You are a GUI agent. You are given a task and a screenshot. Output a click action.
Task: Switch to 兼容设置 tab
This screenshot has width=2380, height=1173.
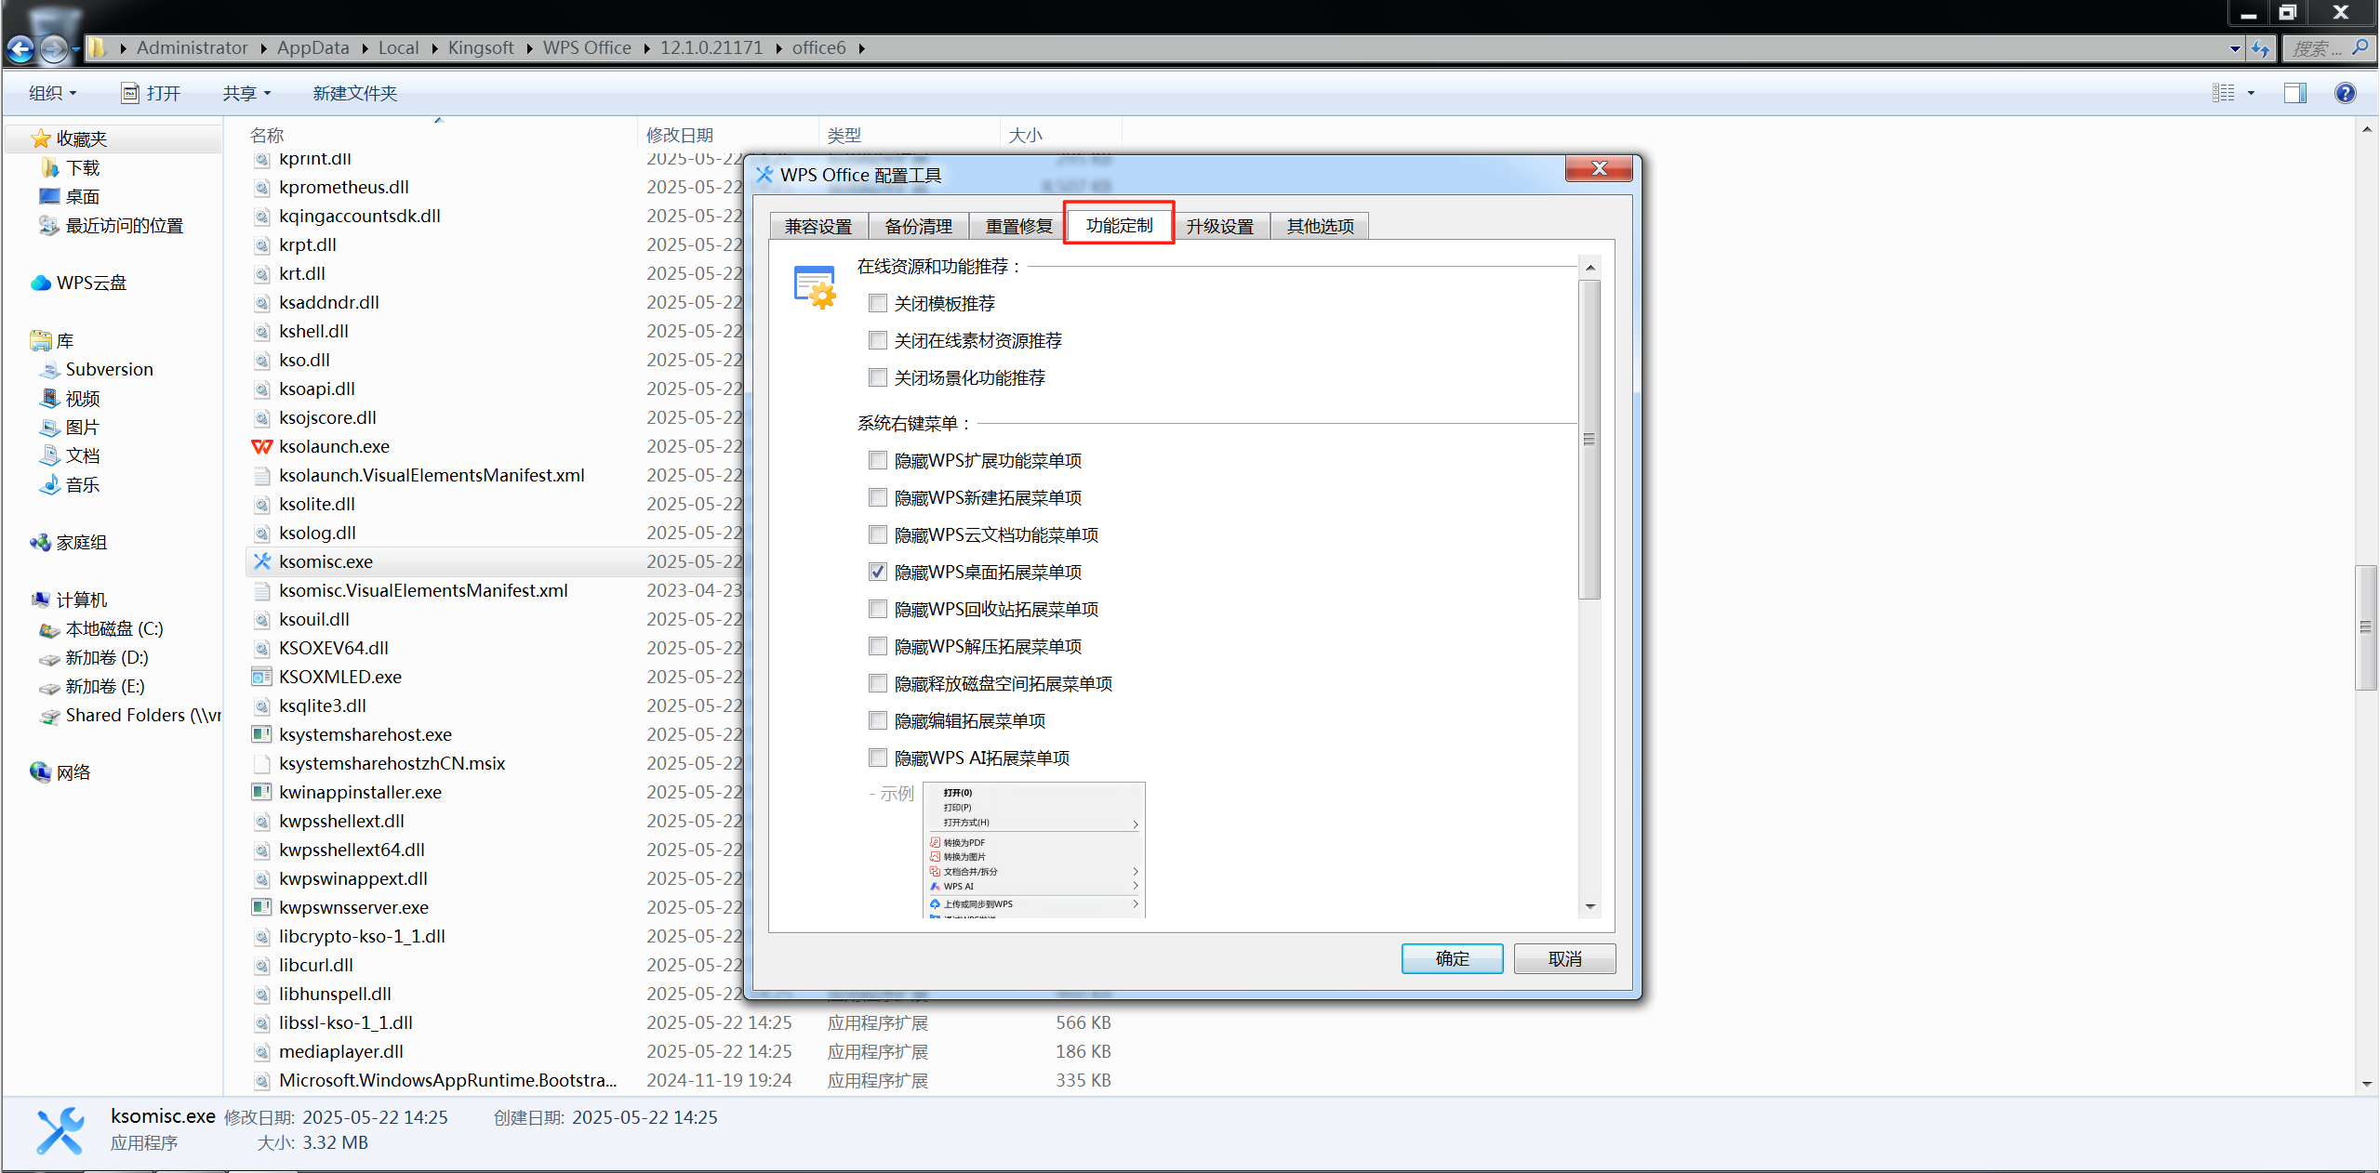tap(818, 226)
